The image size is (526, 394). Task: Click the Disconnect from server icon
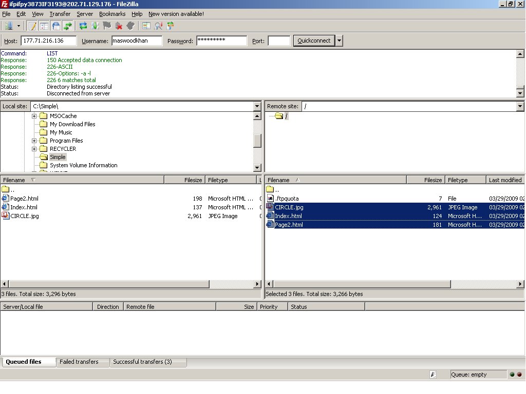coord(119,26)
